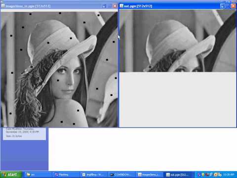Open the taskbar button right of src

(x=66, y=175)
